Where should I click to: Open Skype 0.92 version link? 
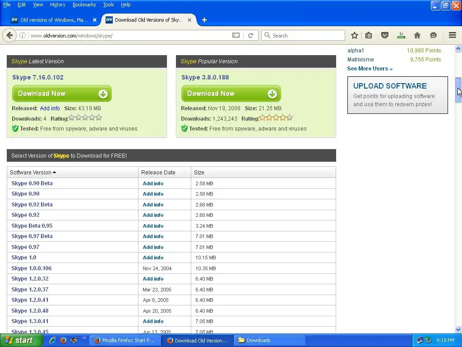coord(25,215)
